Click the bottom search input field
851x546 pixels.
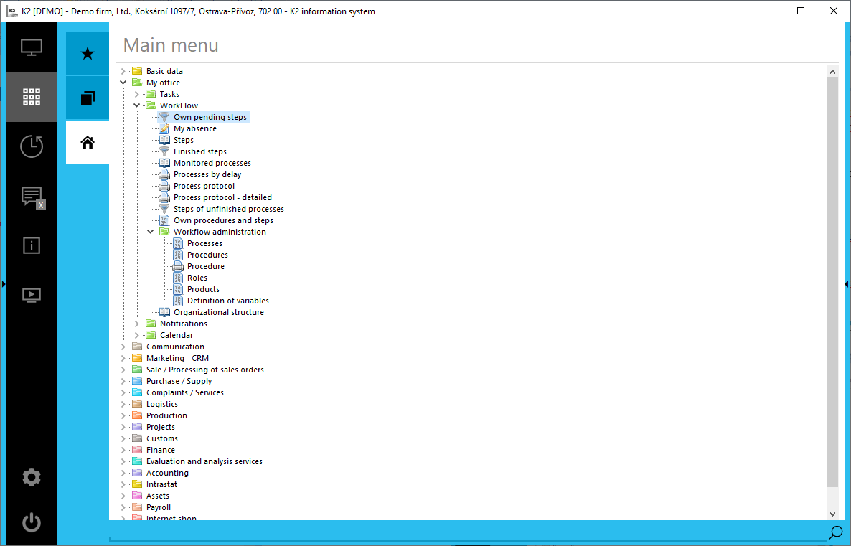click(468, 532)
